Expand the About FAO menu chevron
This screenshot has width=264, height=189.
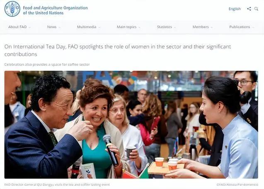30,27
